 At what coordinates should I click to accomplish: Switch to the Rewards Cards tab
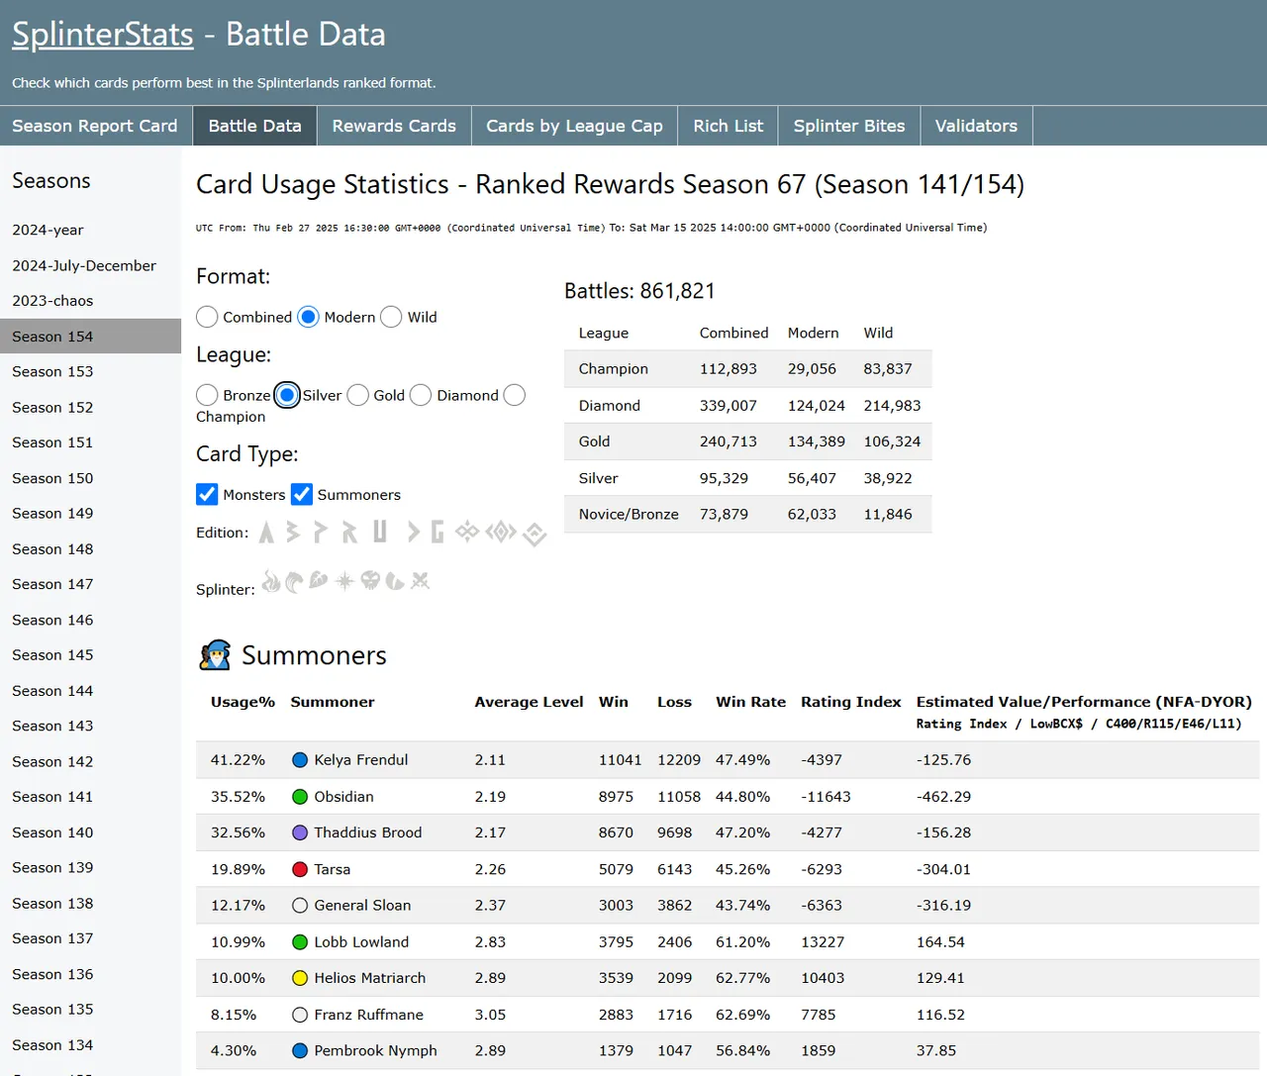pyautogui.click(x=394, y=126)
